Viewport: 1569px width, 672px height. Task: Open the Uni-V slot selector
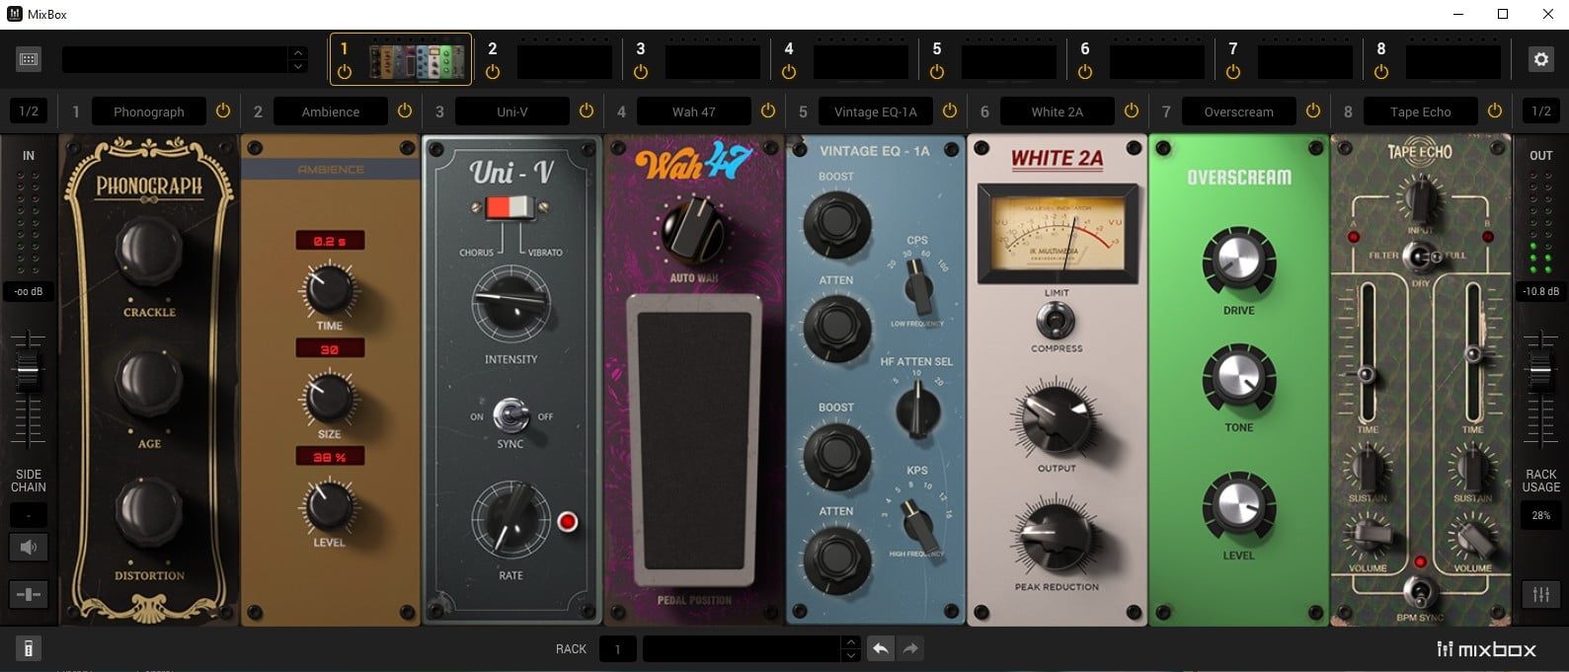512,112
